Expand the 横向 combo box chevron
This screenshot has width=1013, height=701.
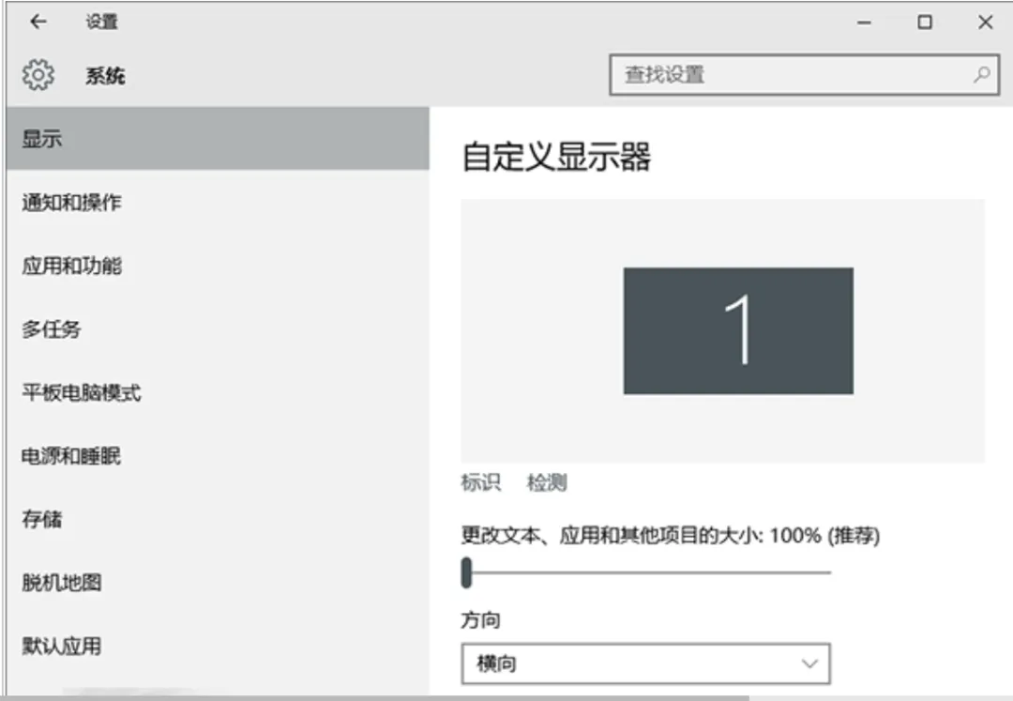pos(809,663)
